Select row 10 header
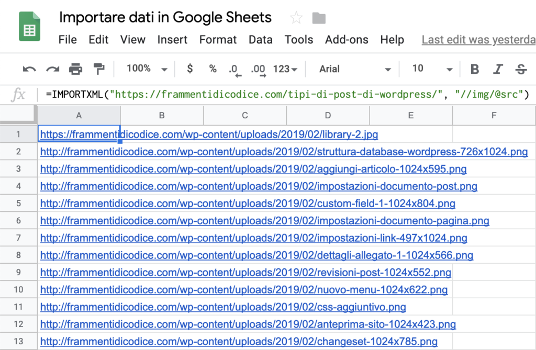The image size is (536, 350). (18, 289)
